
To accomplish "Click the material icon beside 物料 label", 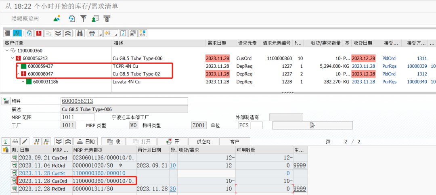I will coord(5,101).
